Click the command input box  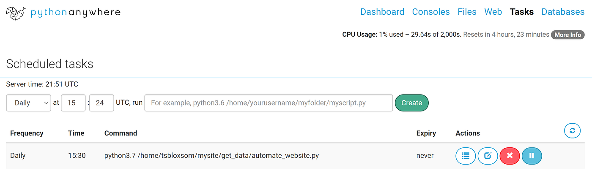(x=269, y=103)
